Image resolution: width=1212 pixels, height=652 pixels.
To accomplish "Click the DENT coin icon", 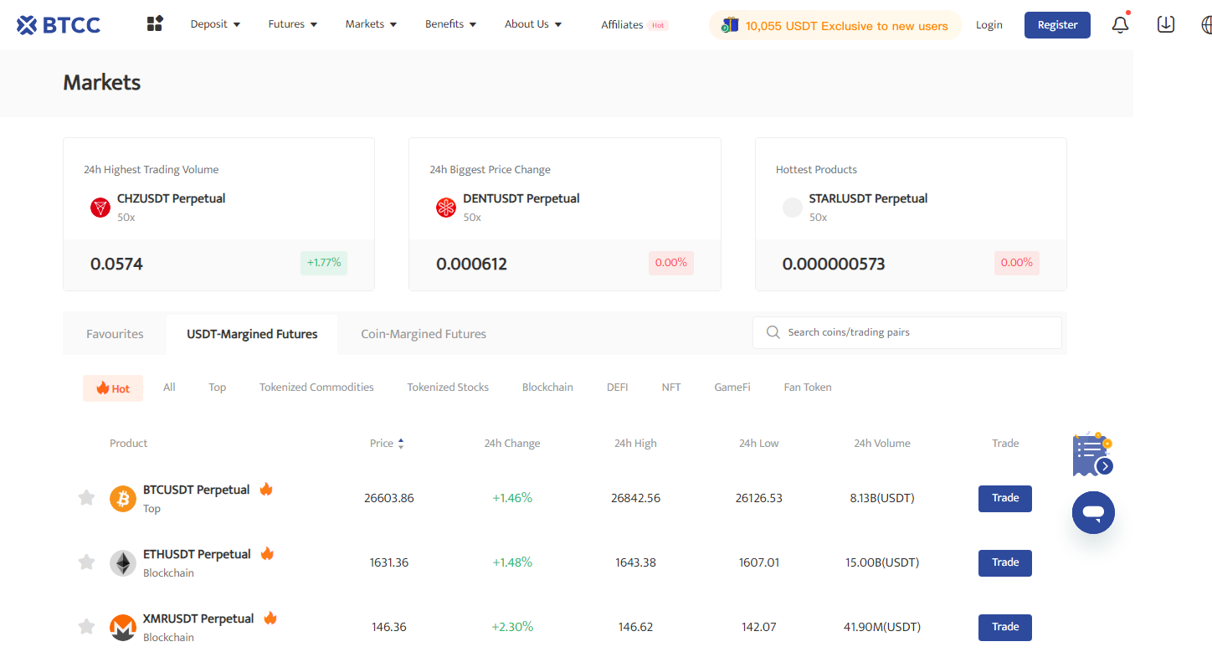I will tap(446, 208).
